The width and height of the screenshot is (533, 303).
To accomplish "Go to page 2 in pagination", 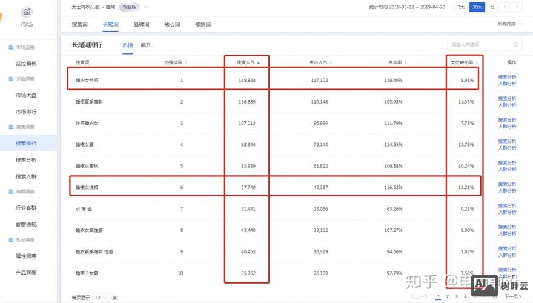I will 448,296.
